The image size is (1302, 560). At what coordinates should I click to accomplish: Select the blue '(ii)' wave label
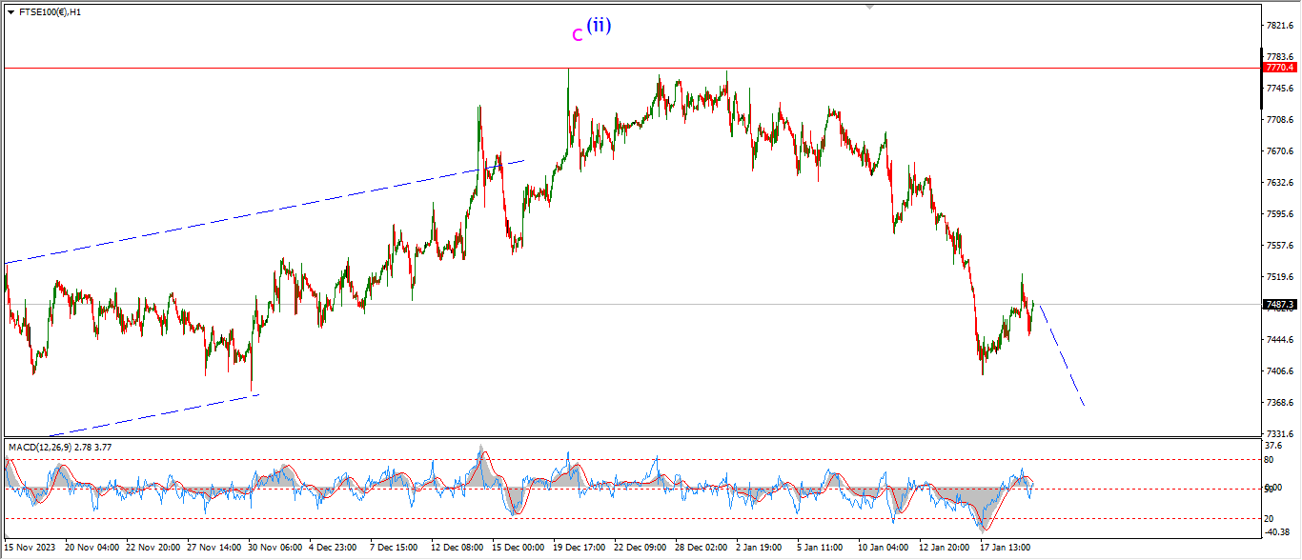[x=599, y=26]
